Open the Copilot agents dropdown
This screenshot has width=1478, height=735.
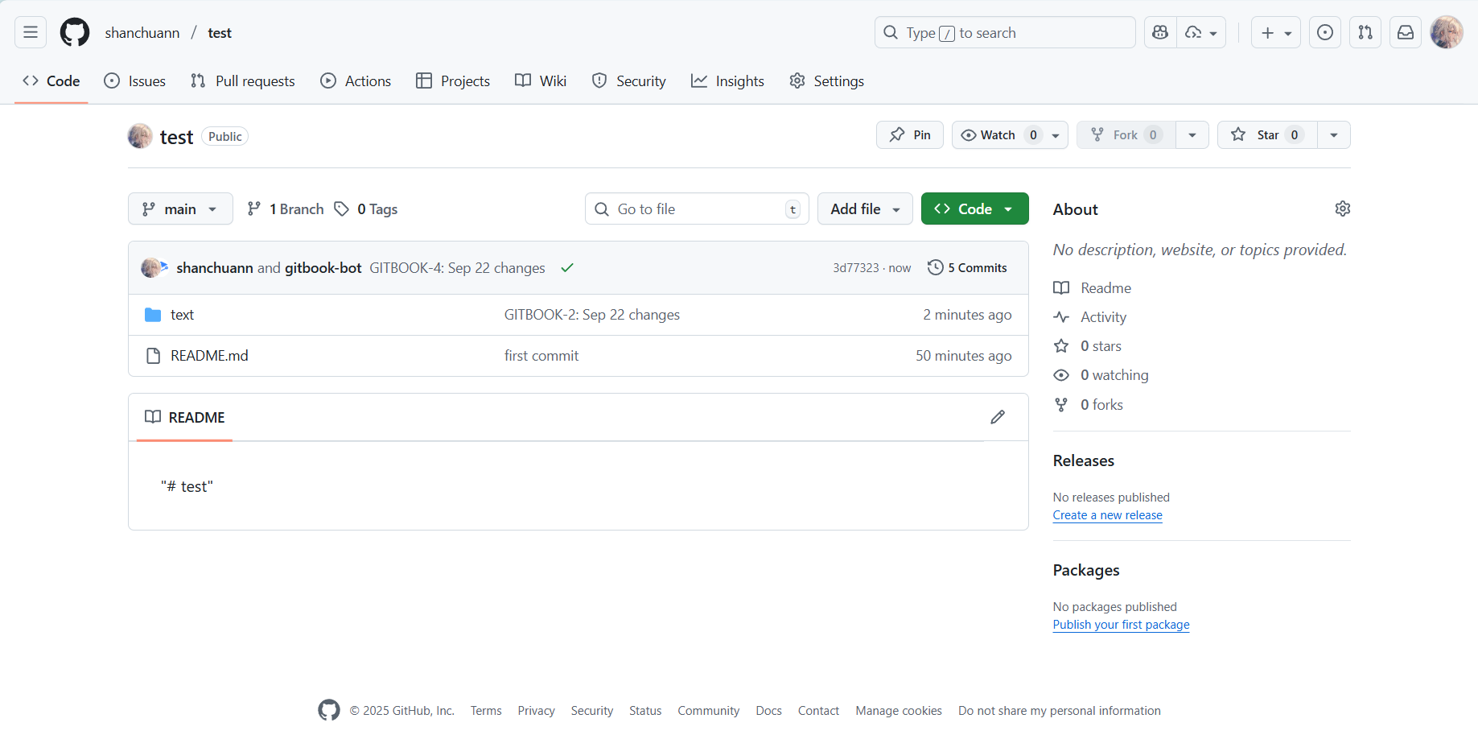pos(1201,32)
